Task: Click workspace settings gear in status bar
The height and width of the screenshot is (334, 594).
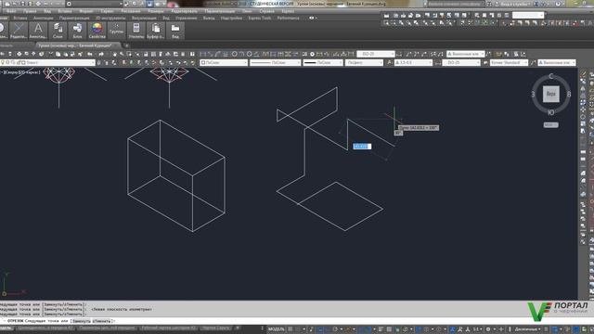Action: tap(488, 329)
